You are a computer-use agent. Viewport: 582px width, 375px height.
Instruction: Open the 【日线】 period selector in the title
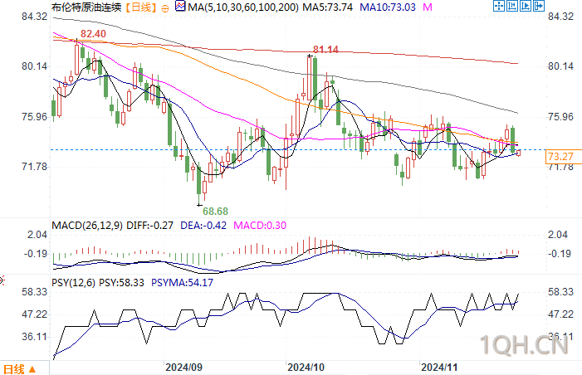[x=140, y=7]
